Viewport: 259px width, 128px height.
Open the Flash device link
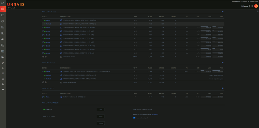pyautogui.click(x=48, y=97)
